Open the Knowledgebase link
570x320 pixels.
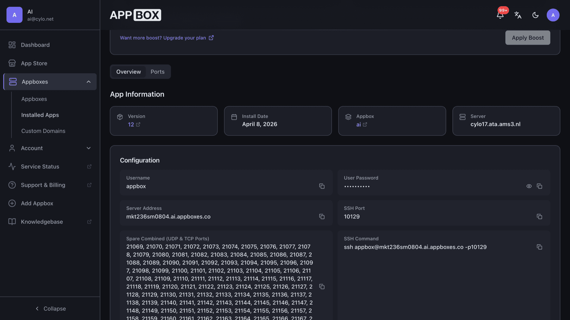[x=50, y=222]
